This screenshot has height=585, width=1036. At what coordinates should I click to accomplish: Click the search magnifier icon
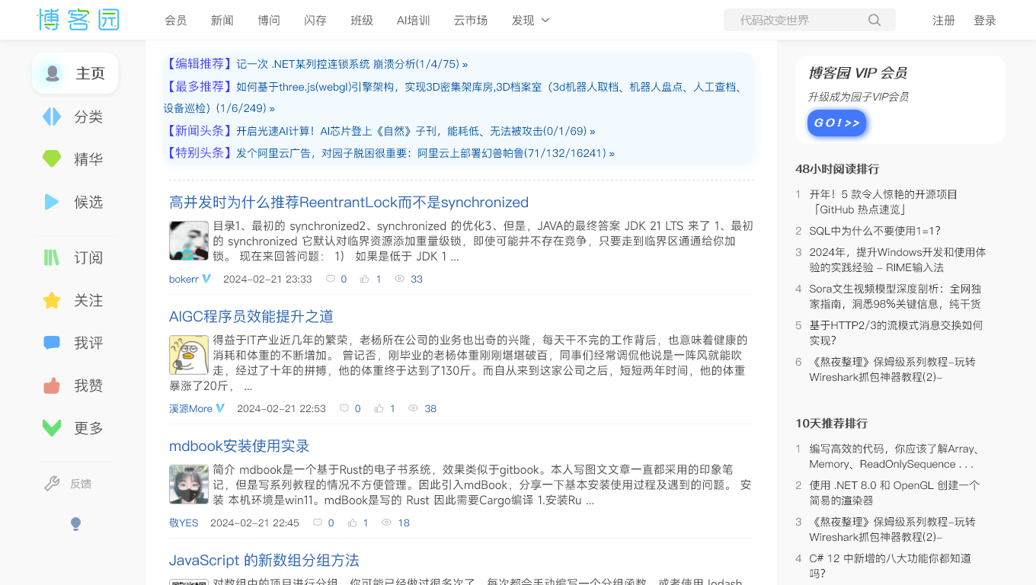point(875,20)
